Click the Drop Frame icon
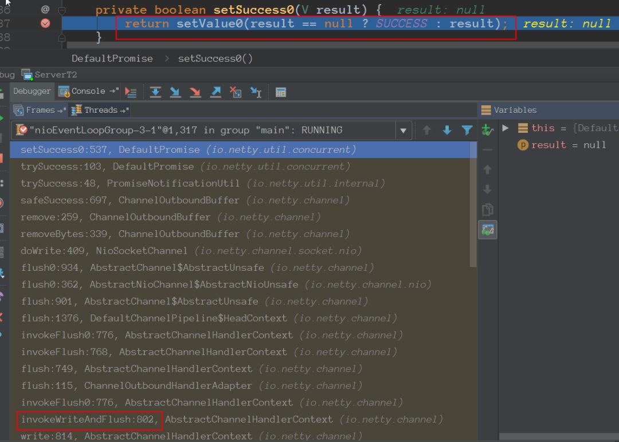Image resolution: width=619 pixels, height=442 pixels. coord(235,92)
